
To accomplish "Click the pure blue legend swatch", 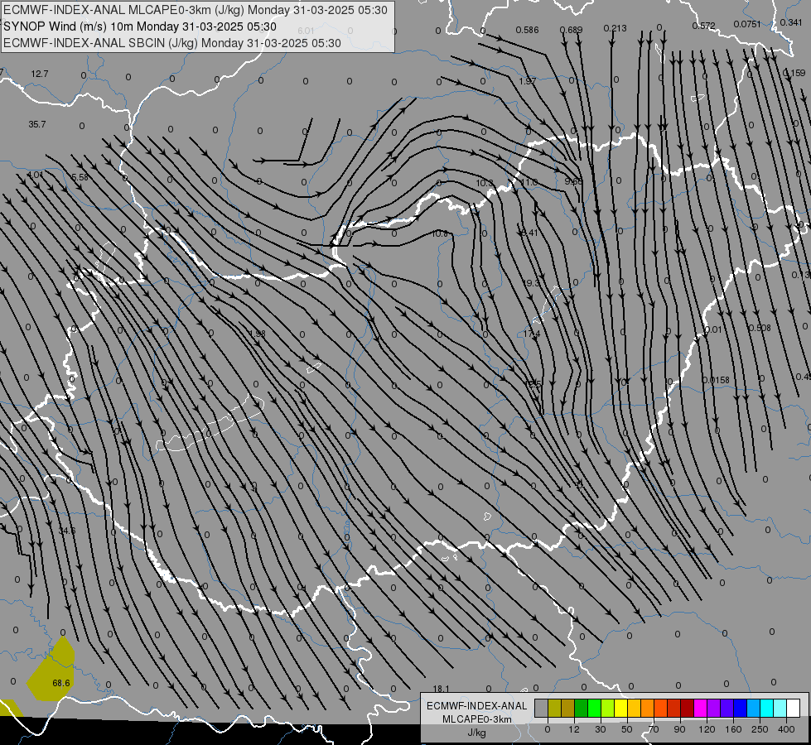I will point(741,709).
